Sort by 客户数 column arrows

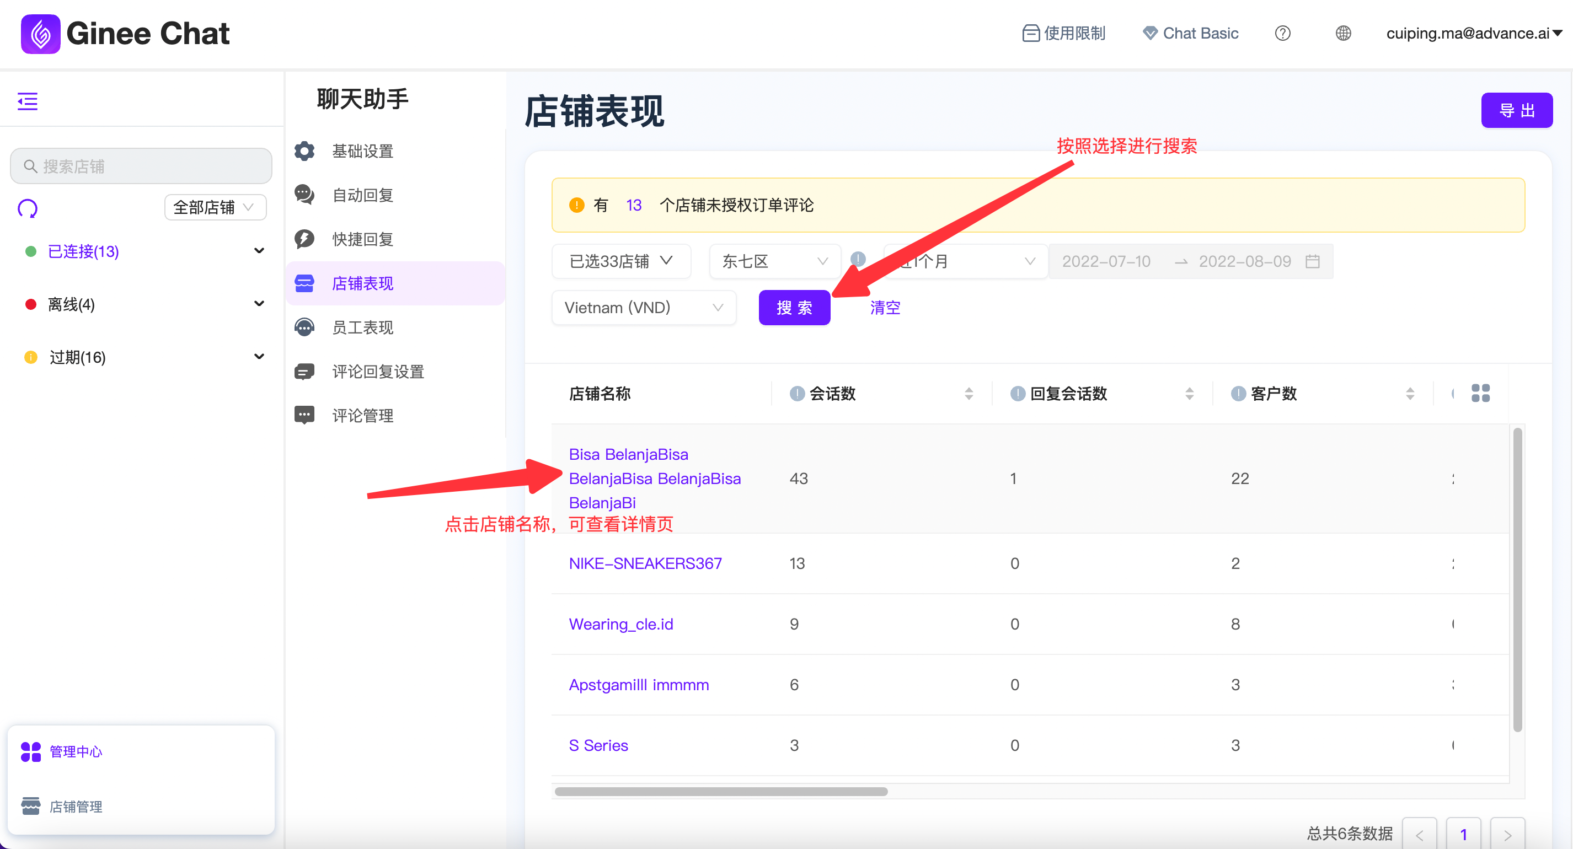coord(1409,394)
